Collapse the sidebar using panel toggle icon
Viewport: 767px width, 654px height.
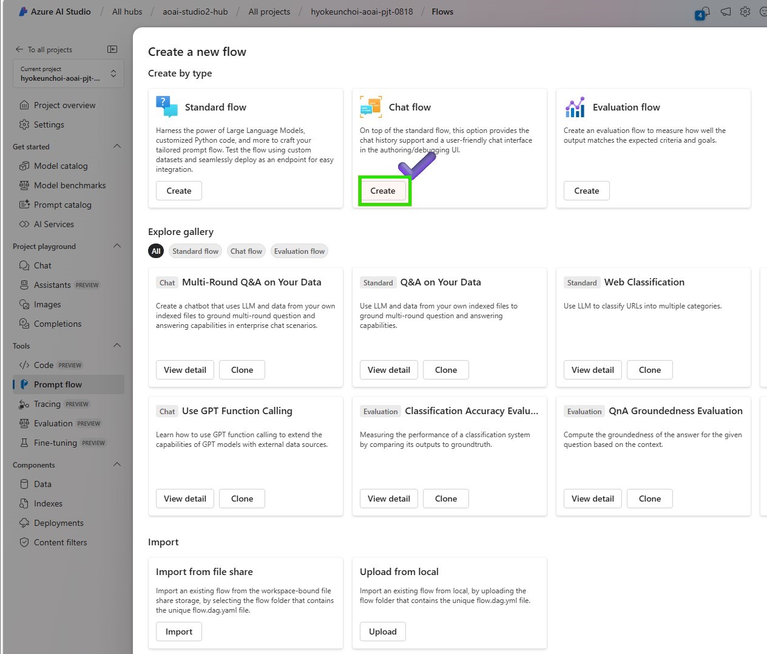coord(112,49)
